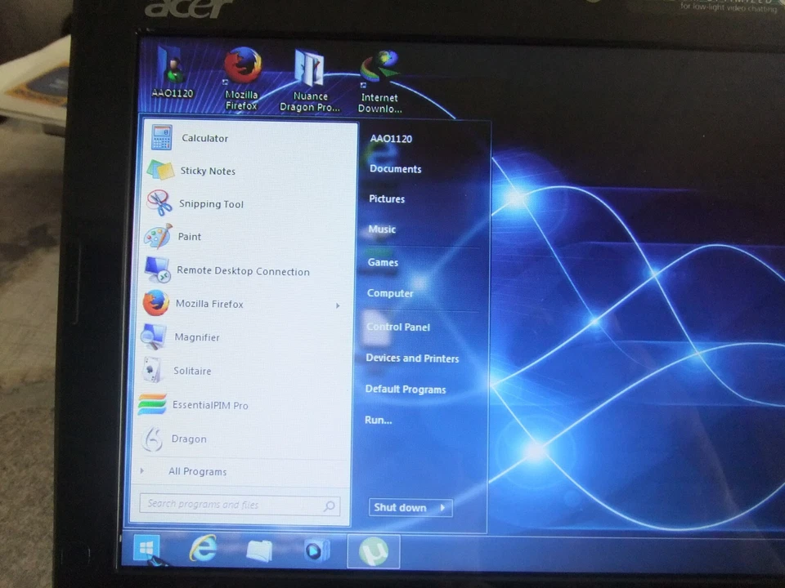Expand the Mozilla Firefox submenu arrow
The height and width of the screenshot is (588, 785).
click(337, 304)
